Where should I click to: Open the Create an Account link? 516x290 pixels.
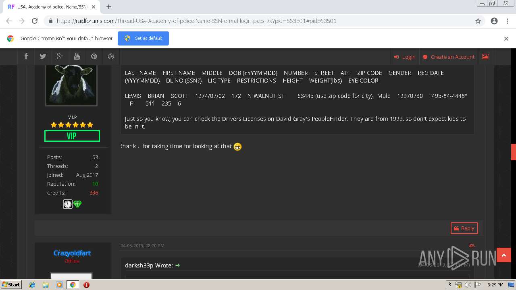448,57
